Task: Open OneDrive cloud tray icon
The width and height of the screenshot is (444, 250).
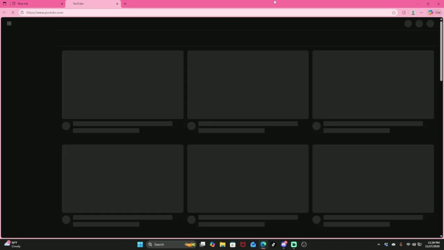Action: [x=393, y=244]
